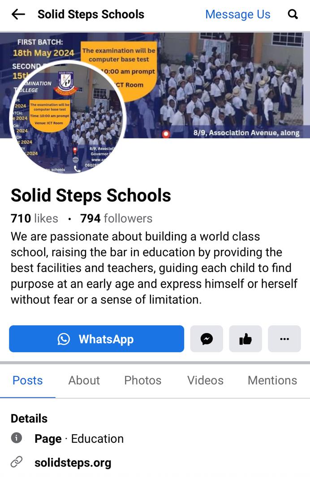Open the three-dots more options button
The width and height of the screenshot is (310, 484).
coord(284,339)
